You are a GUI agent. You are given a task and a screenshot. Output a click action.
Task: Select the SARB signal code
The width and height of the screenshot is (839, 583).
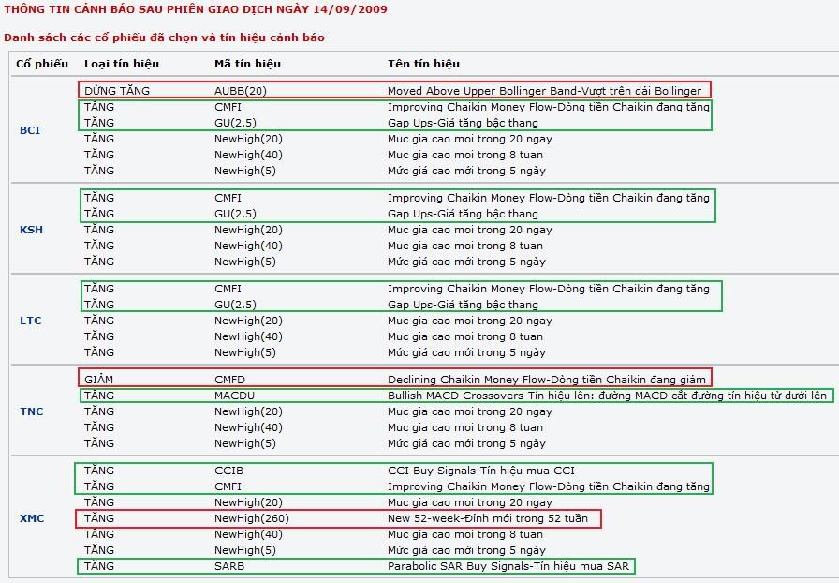tap(229, 566)
